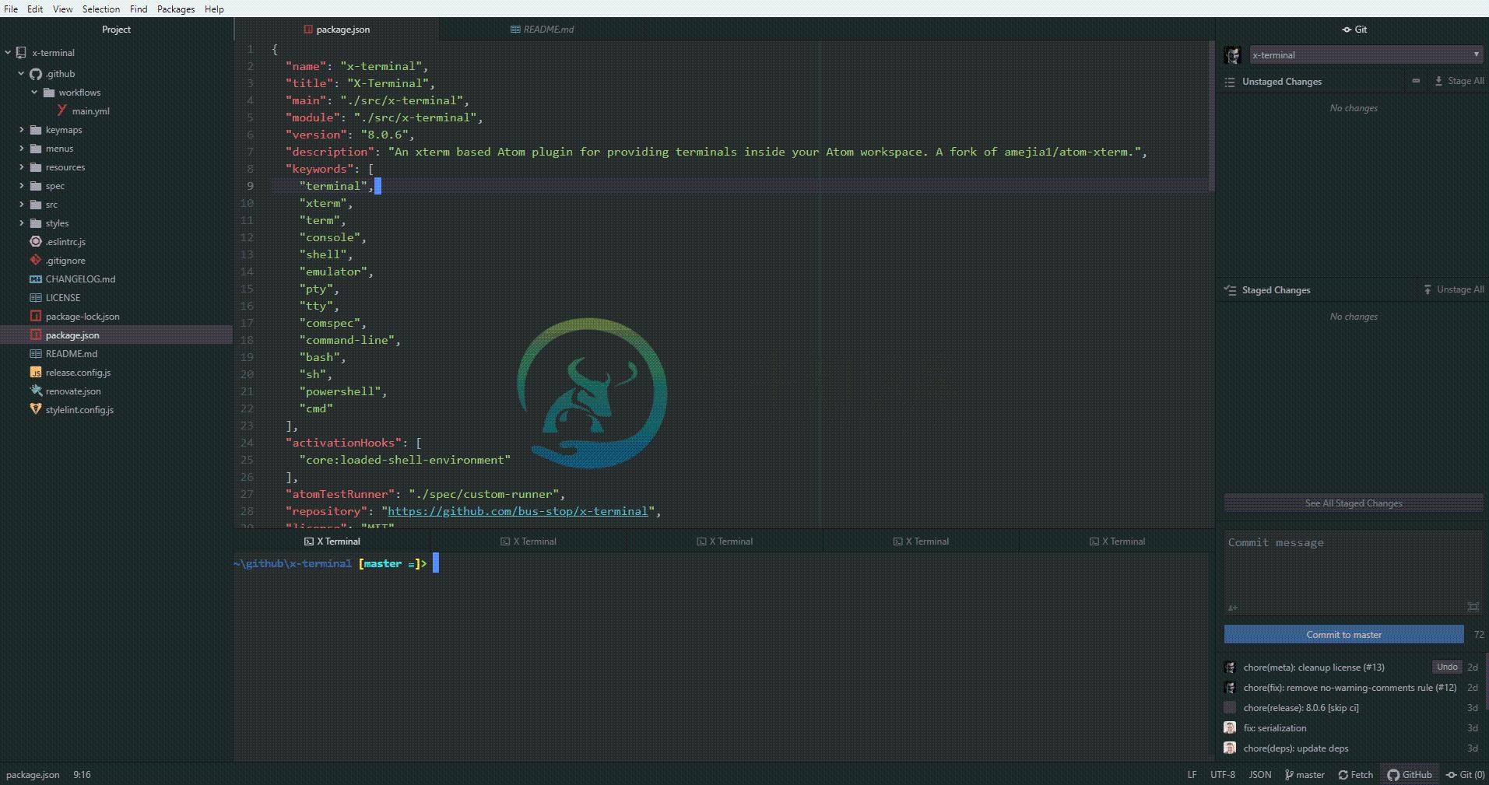Click the YAML icon beside main.yml
This screenshot has width=1489, height=785.
click(x=62, y=110)
